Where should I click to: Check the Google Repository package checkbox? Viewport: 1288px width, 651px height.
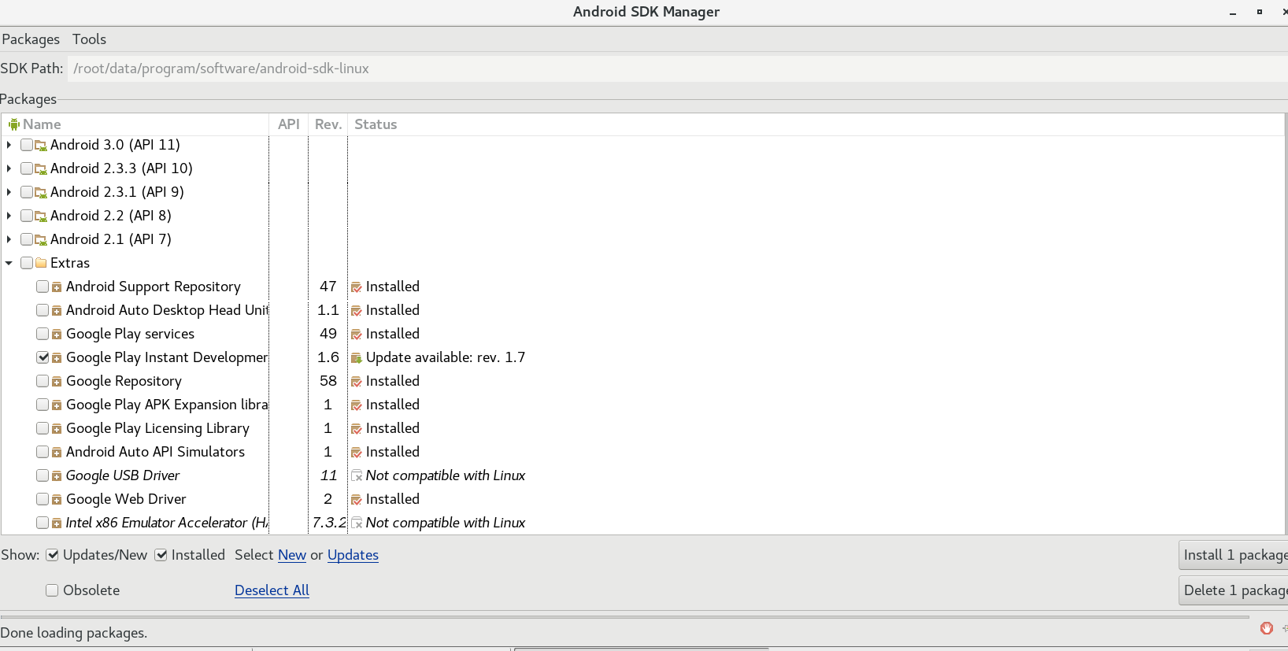click(43, 381)
